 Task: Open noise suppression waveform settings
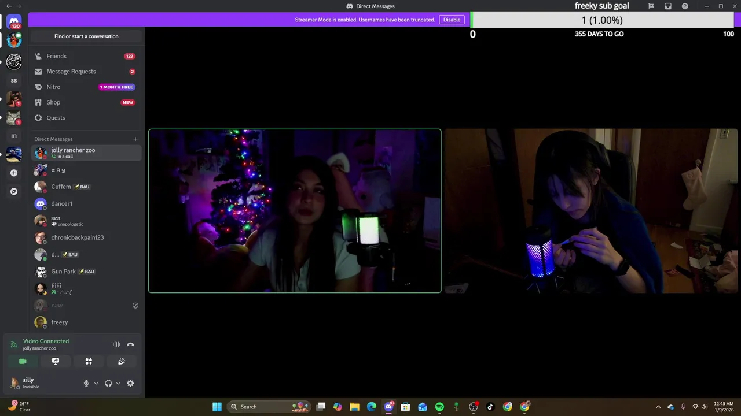pyautogui.click(x=116, y=344)
